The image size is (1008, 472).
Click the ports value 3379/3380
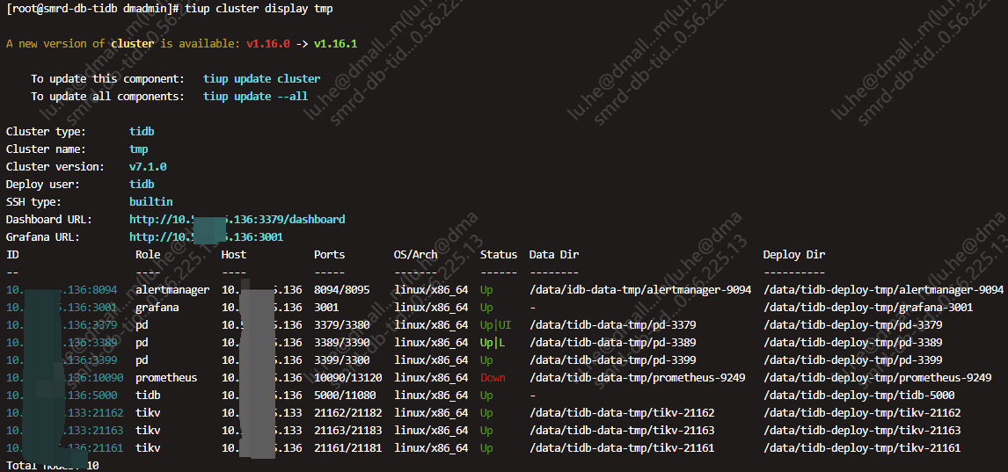click(x=342, y=325)
